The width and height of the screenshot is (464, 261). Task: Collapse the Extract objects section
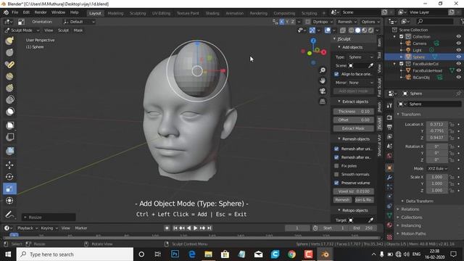click(x=353, y=101)
